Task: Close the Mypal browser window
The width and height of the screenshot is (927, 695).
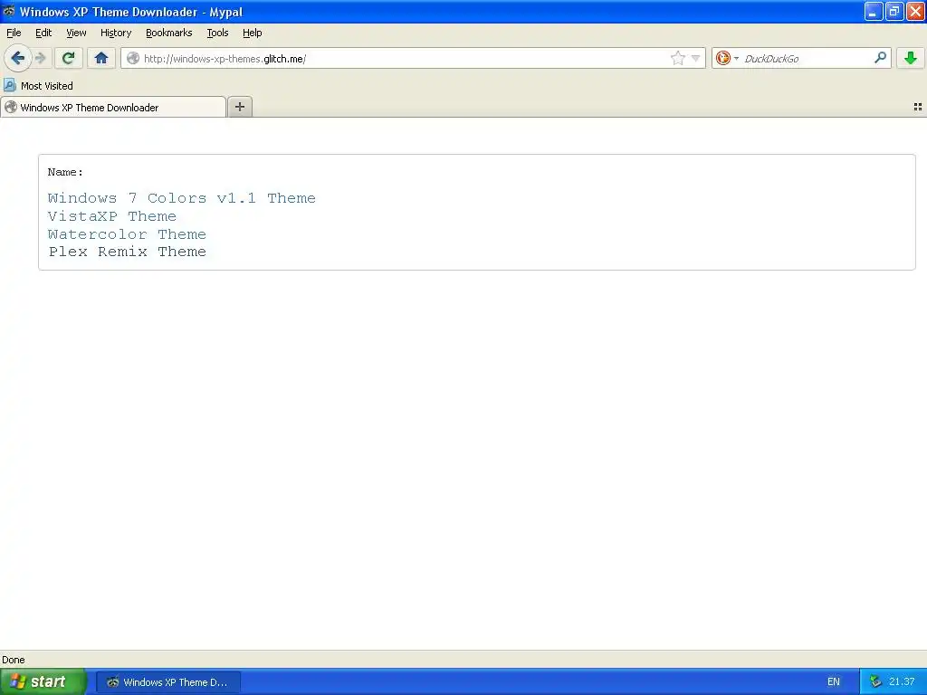Action: coord(915,11)
